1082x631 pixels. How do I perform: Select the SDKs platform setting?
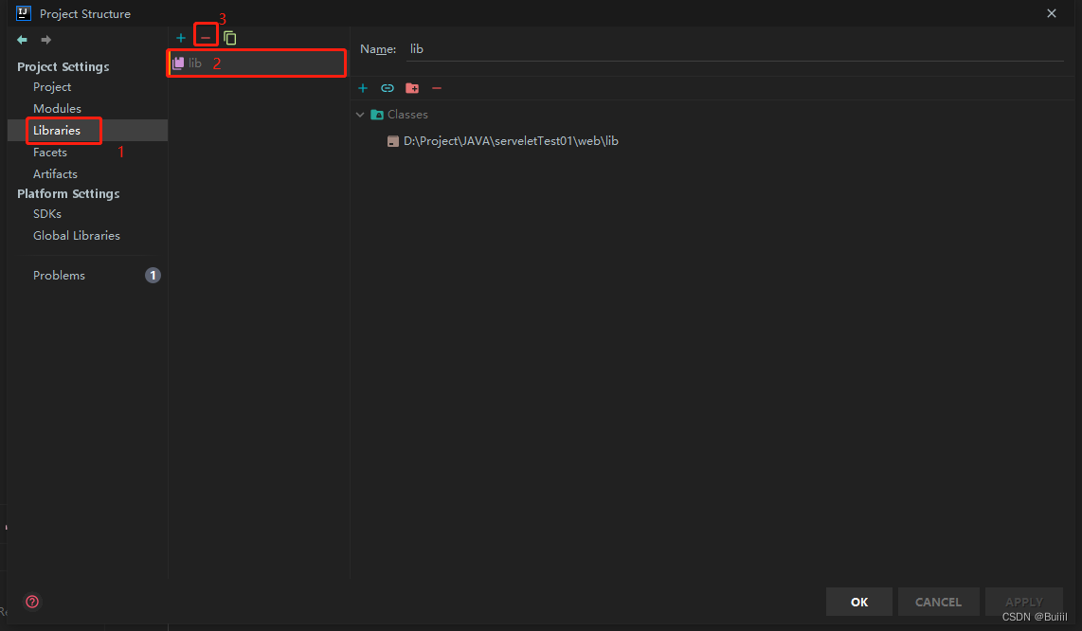coord(46,213)
